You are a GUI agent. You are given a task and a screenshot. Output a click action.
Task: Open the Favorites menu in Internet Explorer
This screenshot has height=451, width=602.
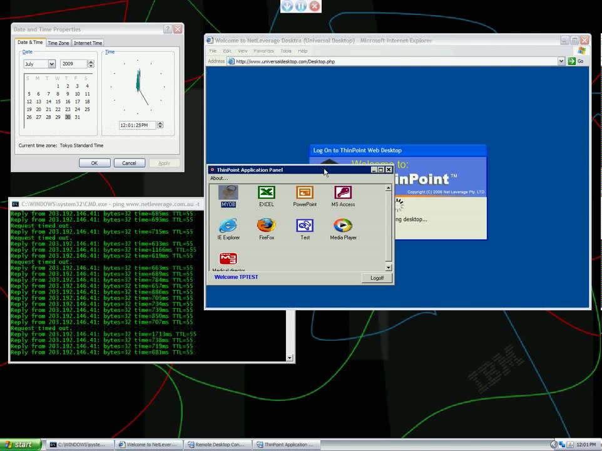coord(263,51)
